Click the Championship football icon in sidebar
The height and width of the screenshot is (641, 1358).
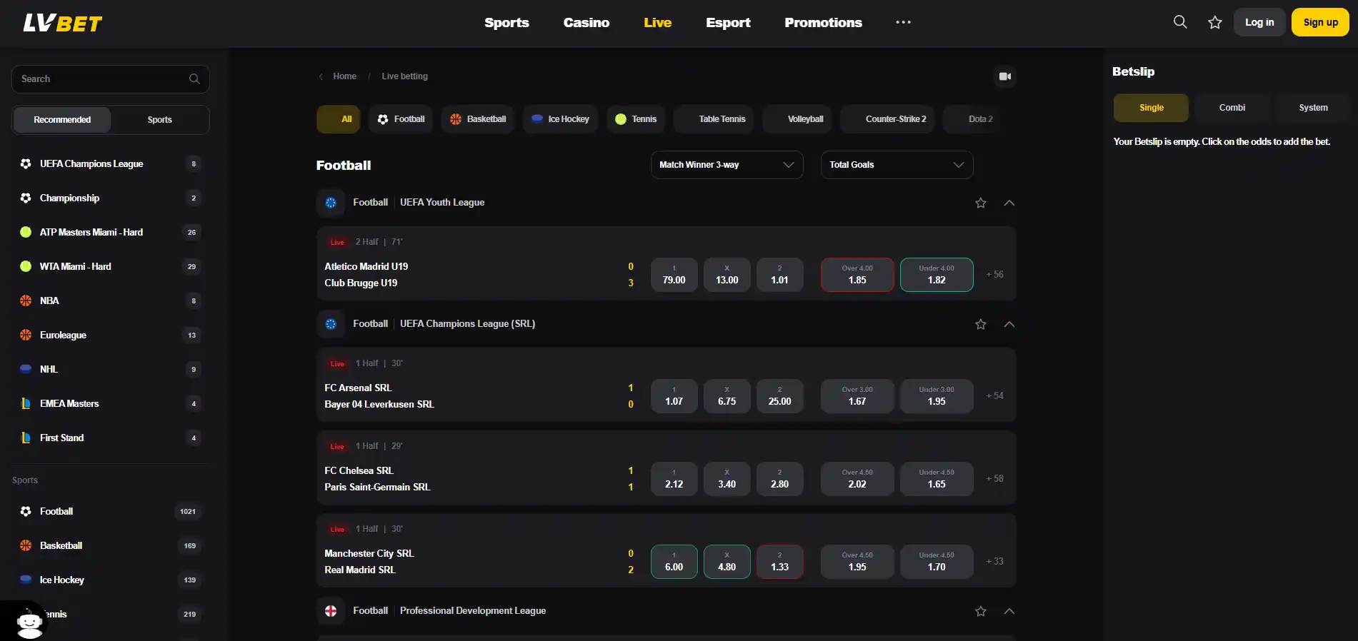(26, 198)
